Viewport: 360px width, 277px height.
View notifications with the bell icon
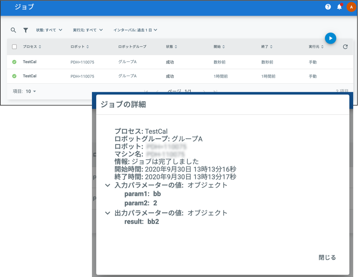pyautogui.click(x=339, y=7)
